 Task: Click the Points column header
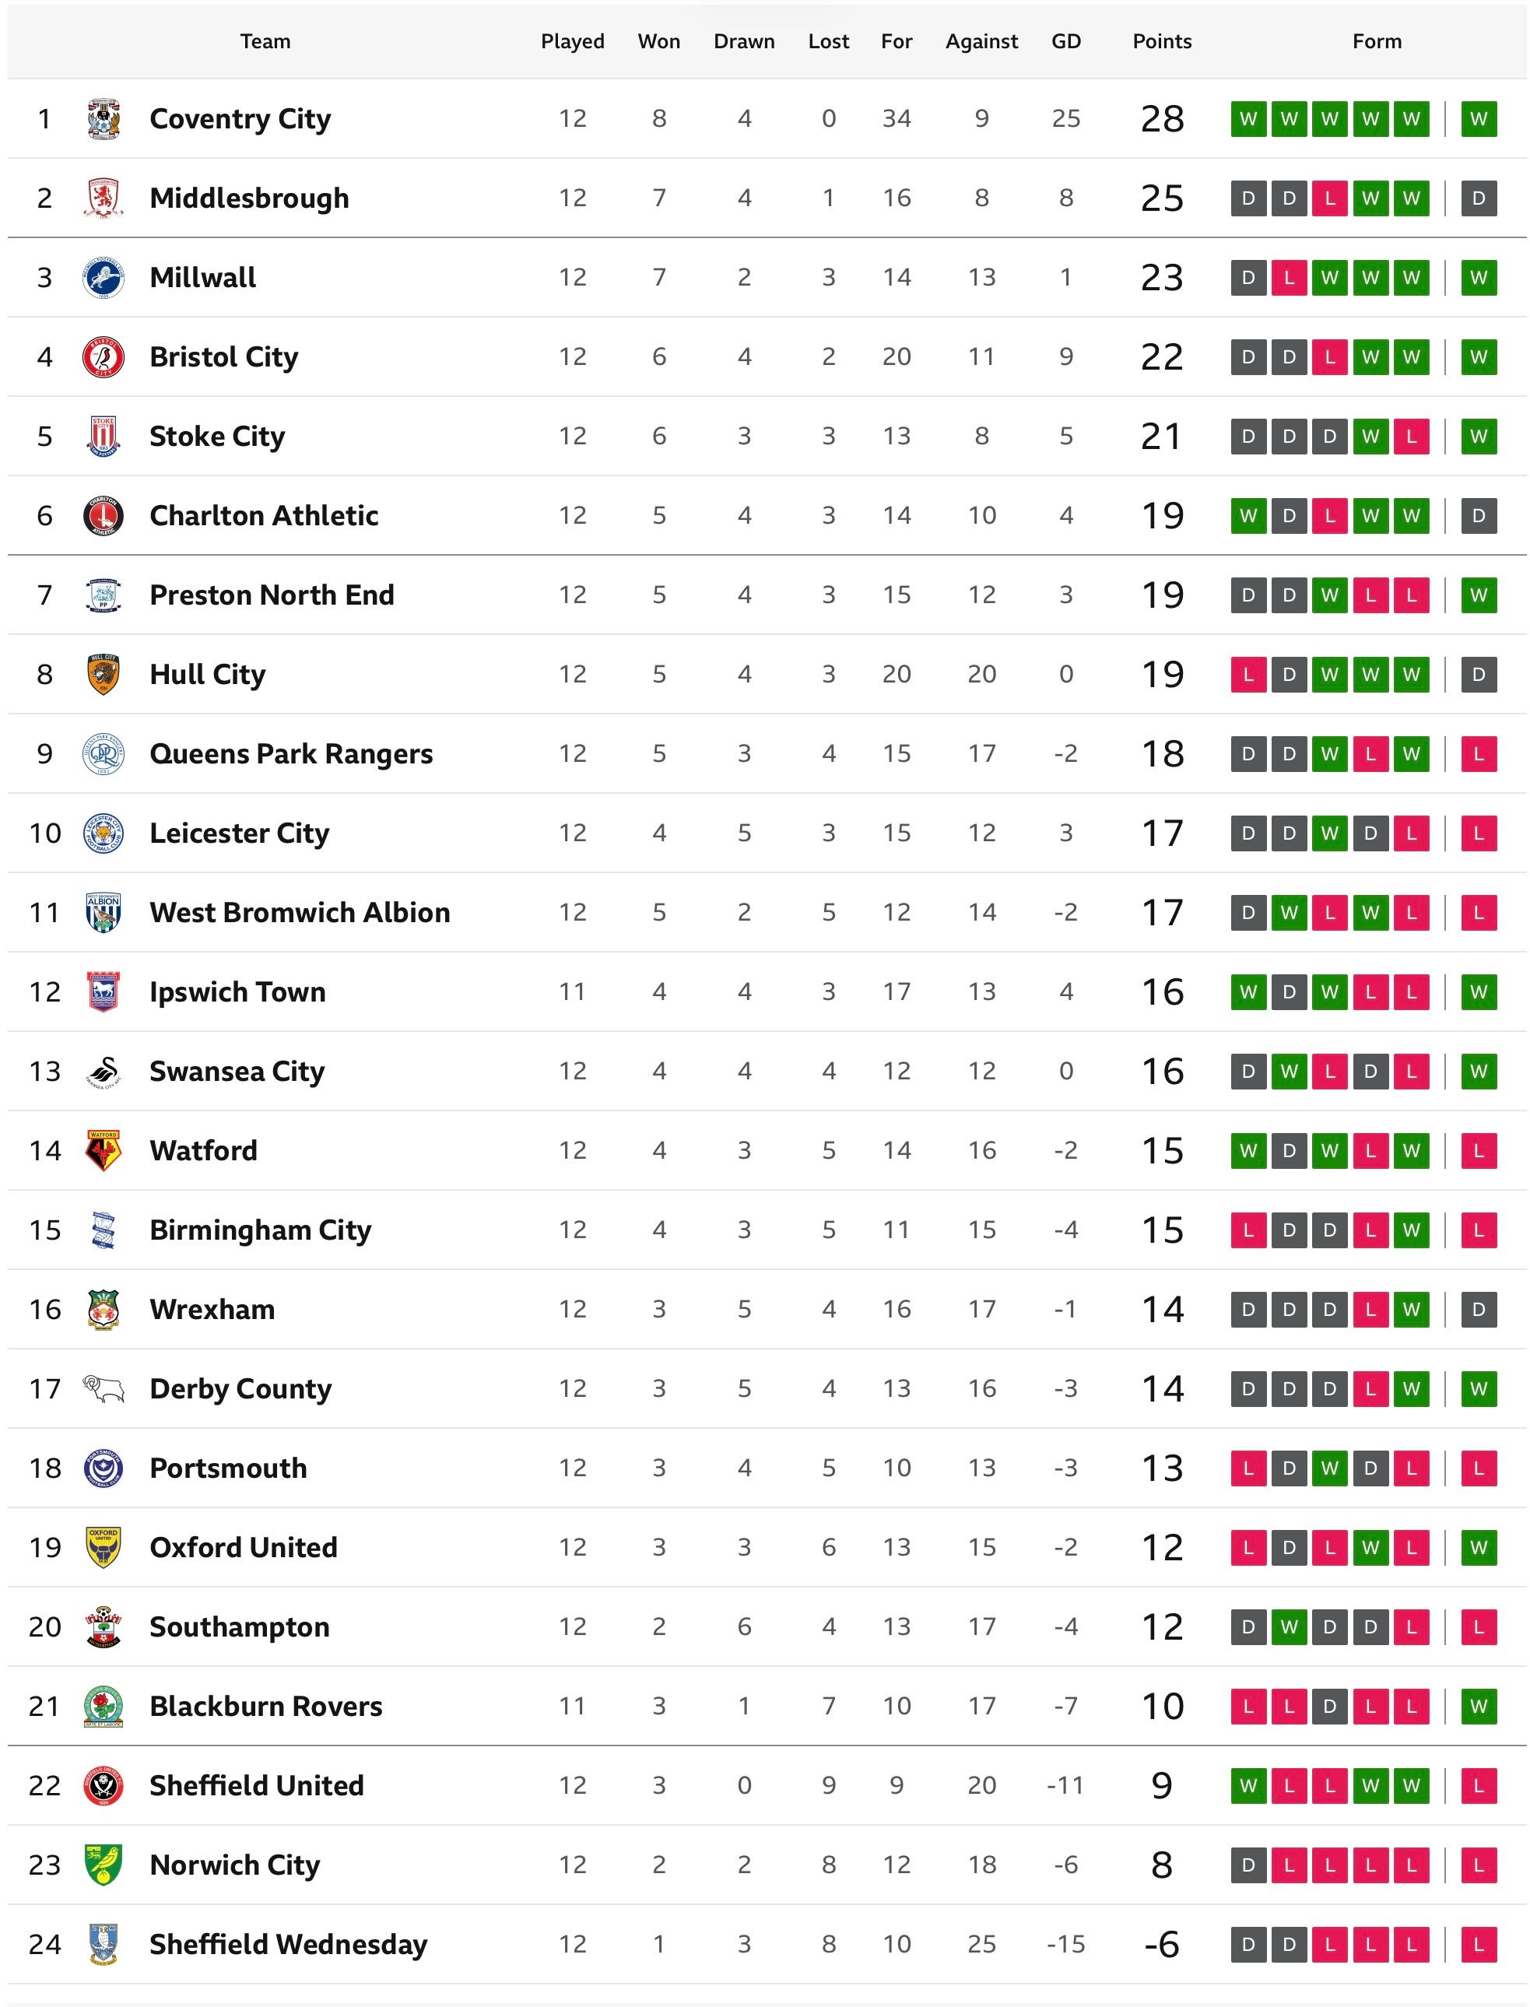[x=1161, y=41]
